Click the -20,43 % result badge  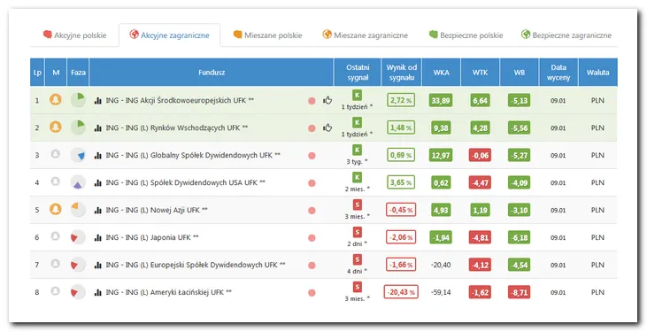pyautogui.click(x=401, y=292)
